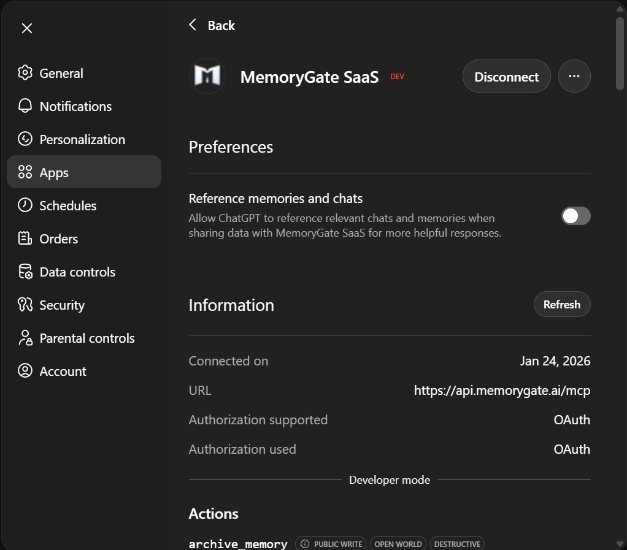Select the Security key icon

click(25, 305)
